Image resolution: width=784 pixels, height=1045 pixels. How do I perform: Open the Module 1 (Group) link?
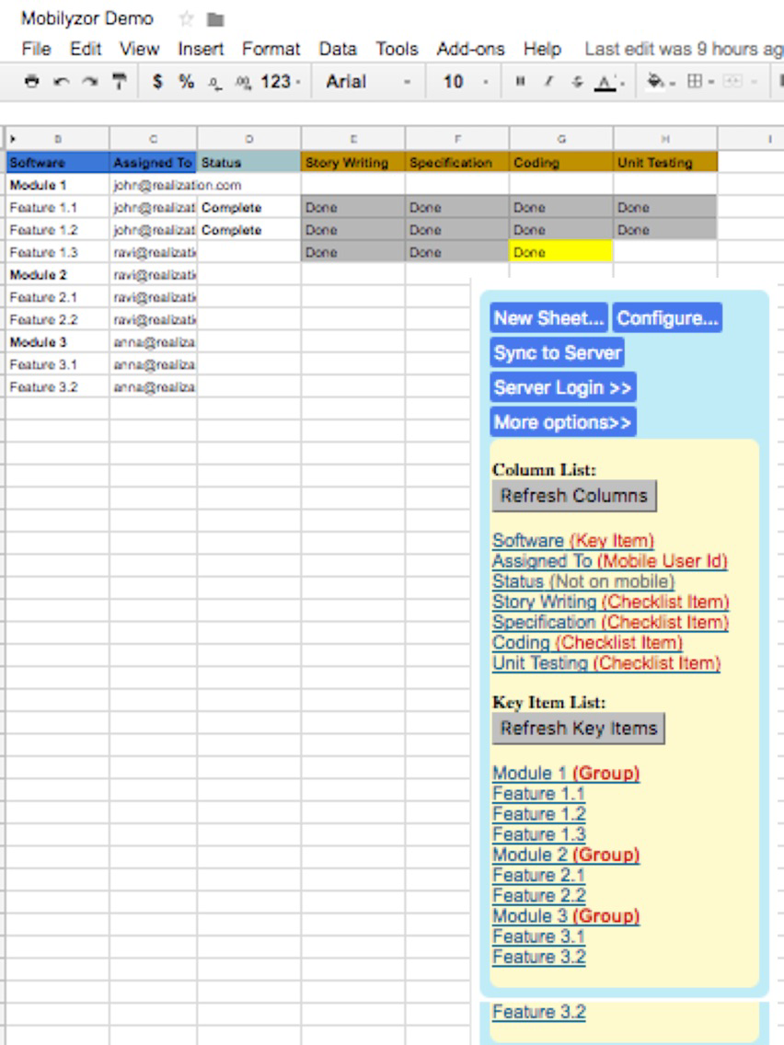566,773
